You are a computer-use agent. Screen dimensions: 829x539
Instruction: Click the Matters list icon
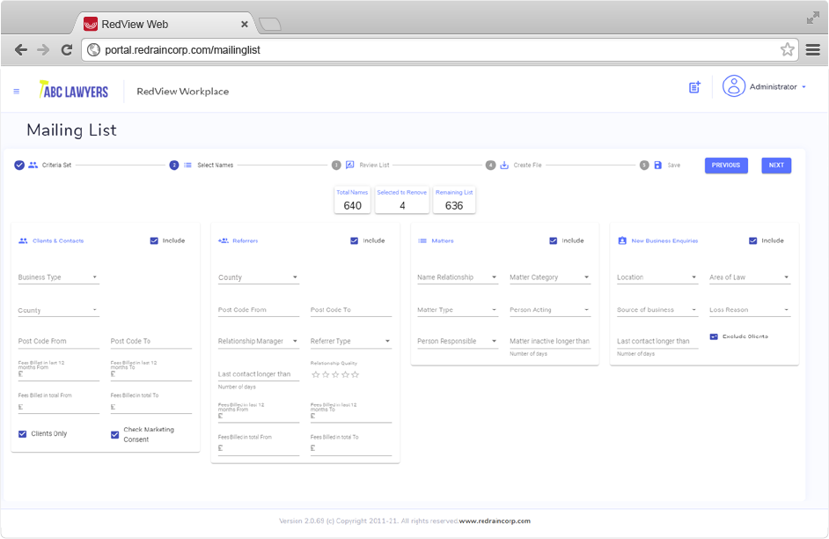[x=422, y=240]
